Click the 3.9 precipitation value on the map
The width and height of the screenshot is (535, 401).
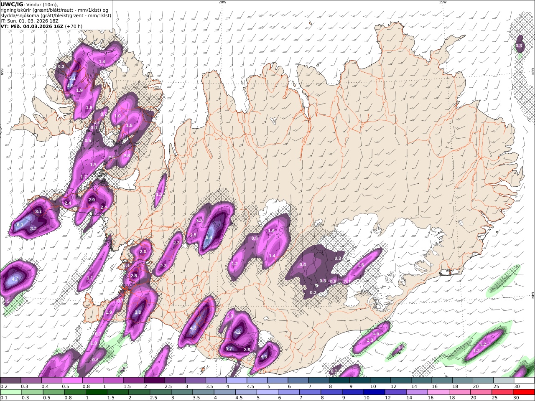(138, 312)
